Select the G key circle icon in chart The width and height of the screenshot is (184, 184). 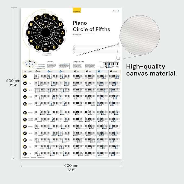(x=25, y=83)
